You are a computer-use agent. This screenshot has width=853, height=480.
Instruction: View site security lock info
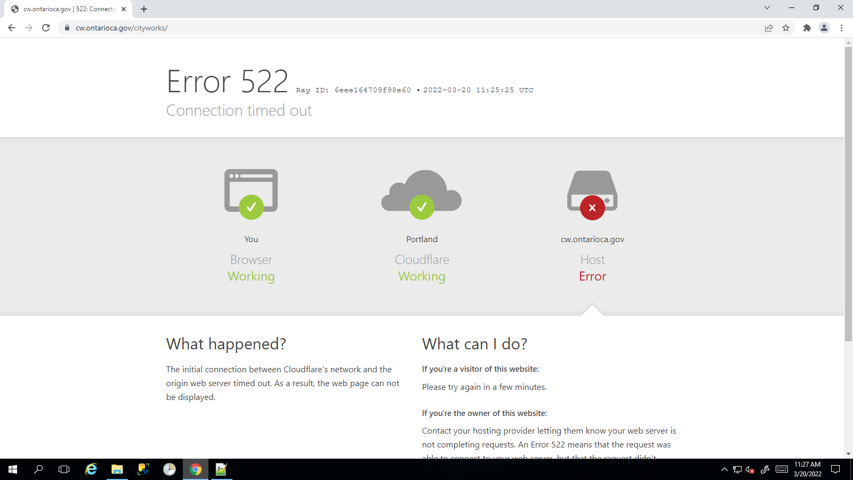point(67,28)
